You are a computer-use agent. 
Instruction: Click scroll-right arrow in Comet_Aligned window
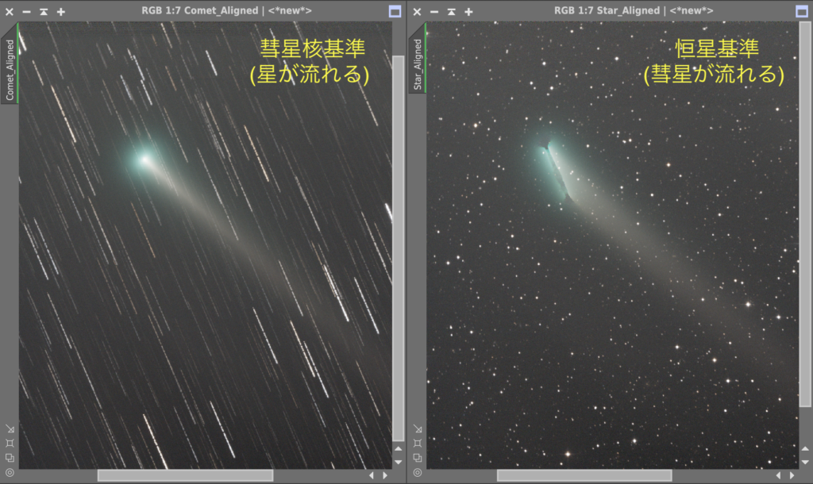point(385,475)
